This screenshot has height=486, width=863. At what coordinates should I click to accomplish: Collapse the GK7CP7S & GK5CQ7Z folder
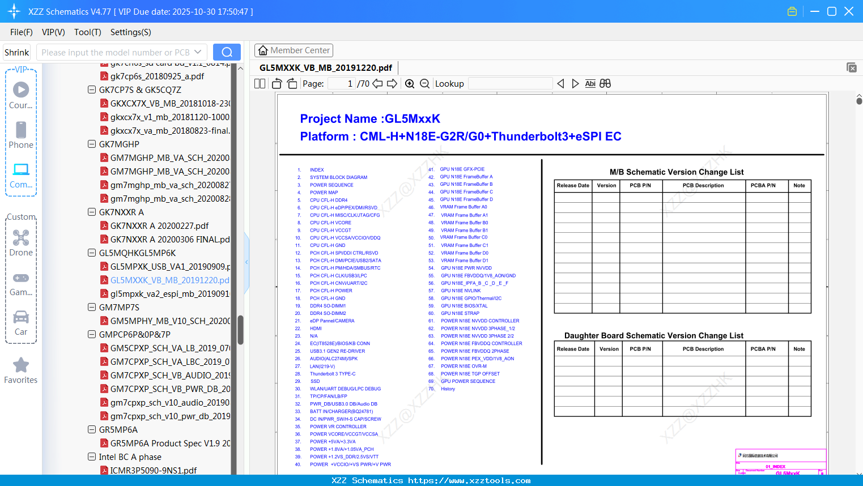(x=92, y=89)
